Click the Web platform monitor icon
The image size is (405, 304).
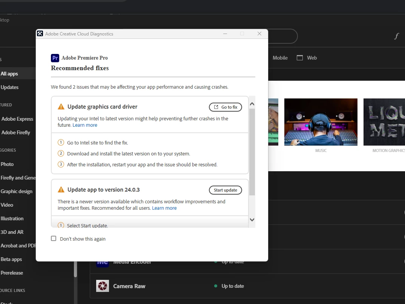[x=300, y=58]
